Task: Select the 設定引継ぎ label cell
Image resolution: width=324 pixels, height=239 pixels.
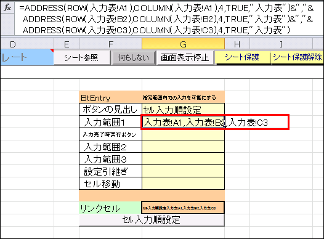Action: coord(110,171)
